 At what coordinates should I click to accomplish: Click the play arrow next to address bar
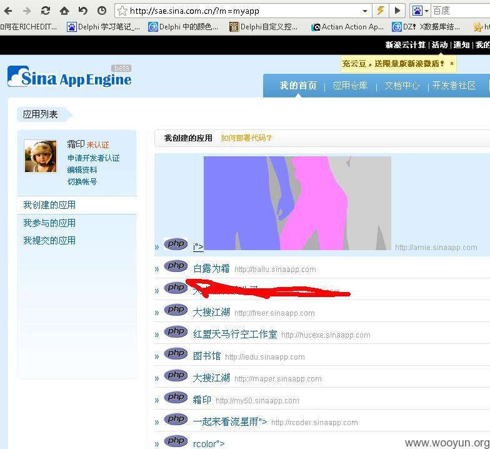pyautogui.click(x=397, y=11)
